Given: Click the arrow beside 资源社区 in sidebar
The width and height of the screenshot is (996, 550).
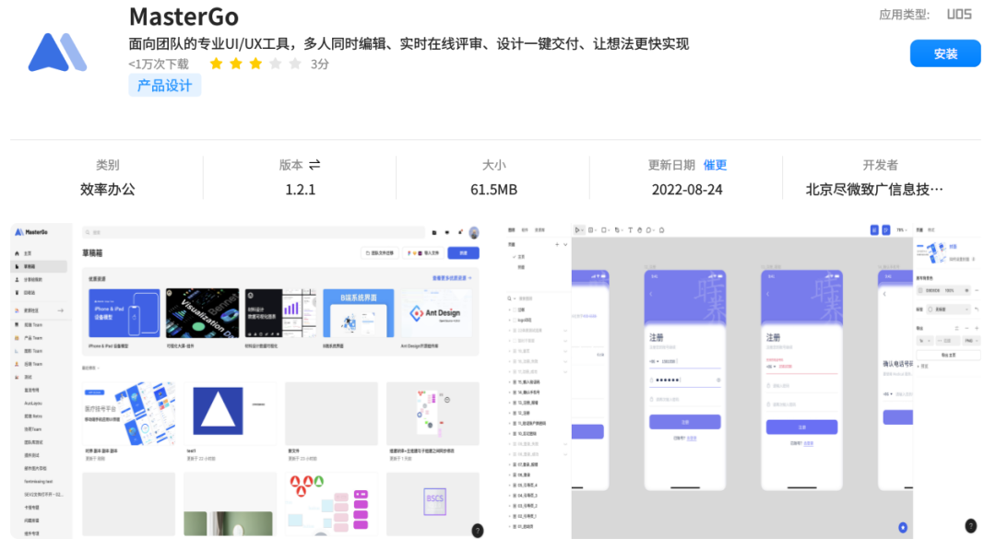Looking at the screenshot, I should 61,310.
